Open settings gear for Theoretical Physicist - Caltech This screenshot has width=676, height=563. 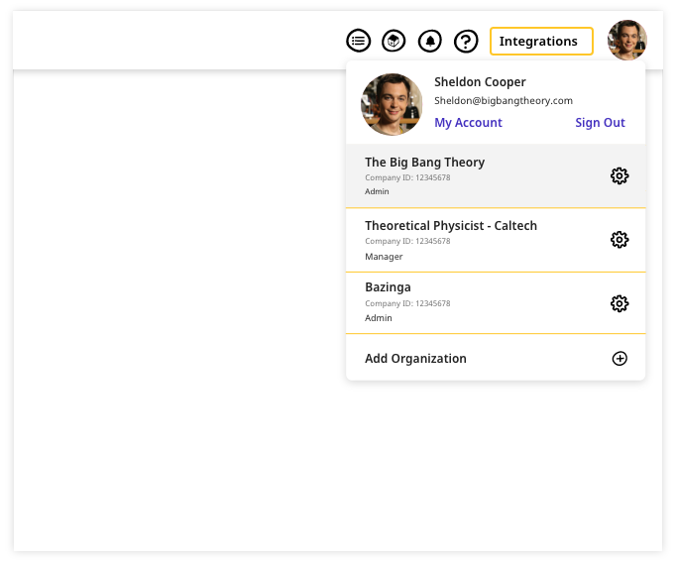[620, 239]
